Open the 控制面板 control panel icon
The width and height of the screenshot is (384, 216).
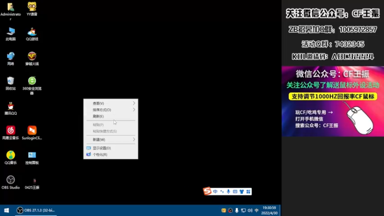pos(32,158)
